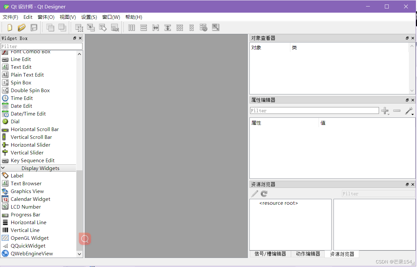Switch to the 信号/槽编辑器 tab
Viewport: 417px width, 267px height.
click(x=271, y=254)
